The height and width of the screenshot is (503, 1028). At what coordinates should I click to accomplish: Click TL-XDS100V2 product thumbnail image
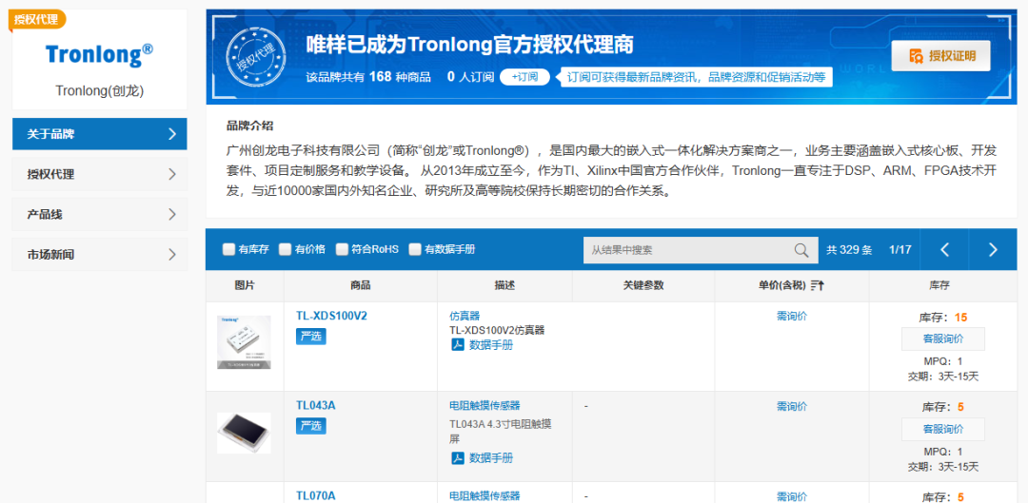click(244, 342)
